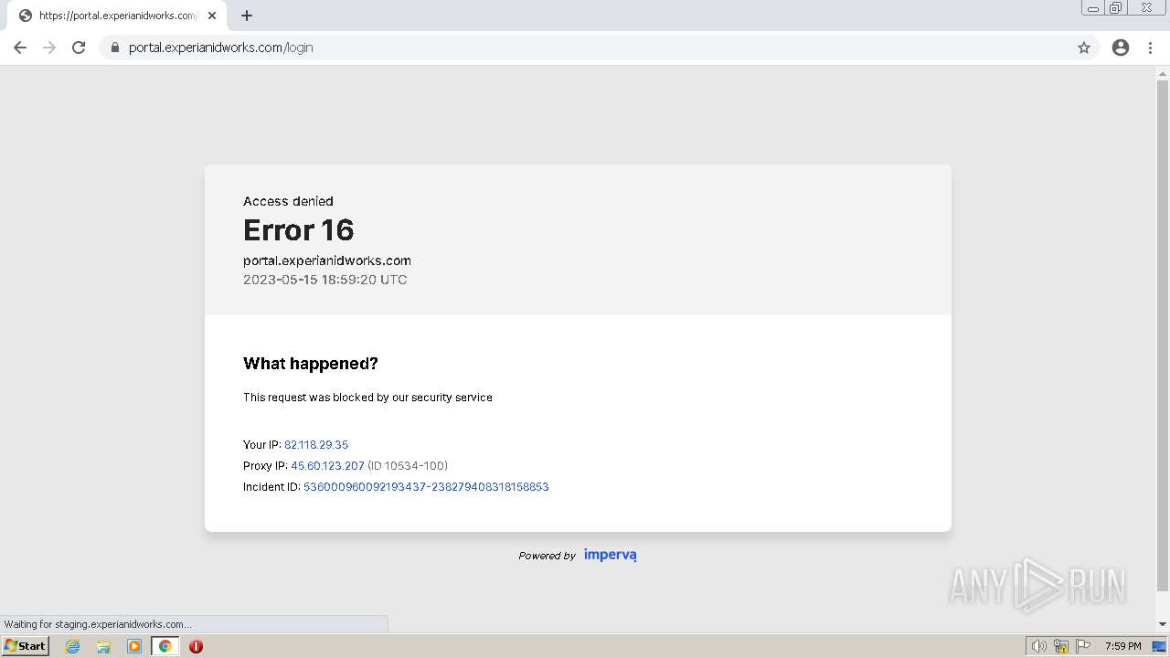Click the vertical scrollbar thumb
This screenshot has width=1170, height=658.
[1163, 334]
